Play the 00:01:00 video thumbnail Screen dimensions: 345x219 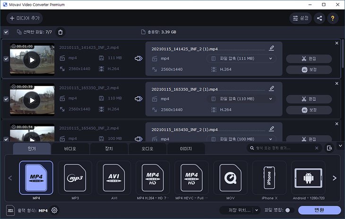tap(32, 60)
